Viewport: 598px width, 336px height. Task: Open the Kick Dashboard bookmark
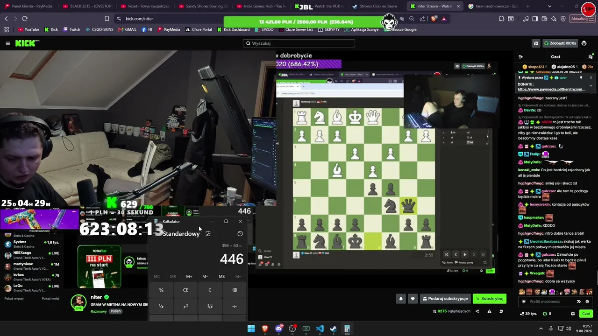pos(233,29)
